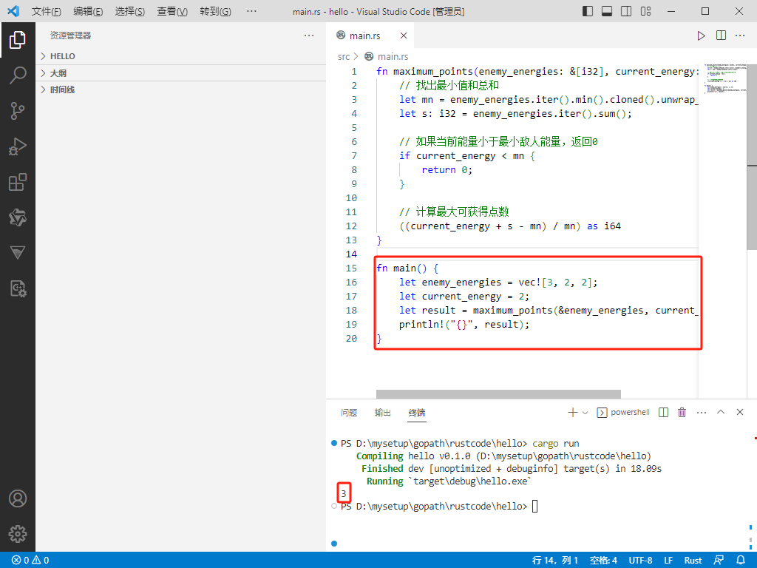The image size is (757, 568).
Task: Split the editor to the right
Action: point(721,35)
